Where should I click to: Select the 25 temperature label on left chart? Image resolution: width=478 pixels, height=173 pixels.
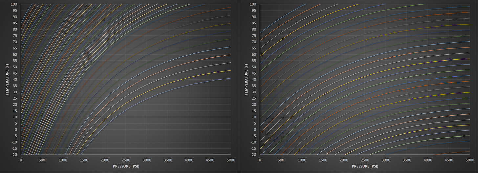(14, 98)
